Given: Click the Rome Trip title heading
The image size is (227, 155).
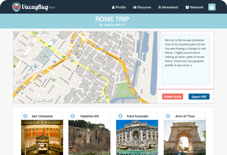Looking at the screenshot, I should 112,19.
